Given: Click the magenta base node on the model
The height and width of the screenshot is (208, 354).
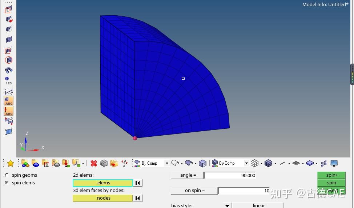Looking at the screenshot, I should (135, 138).
